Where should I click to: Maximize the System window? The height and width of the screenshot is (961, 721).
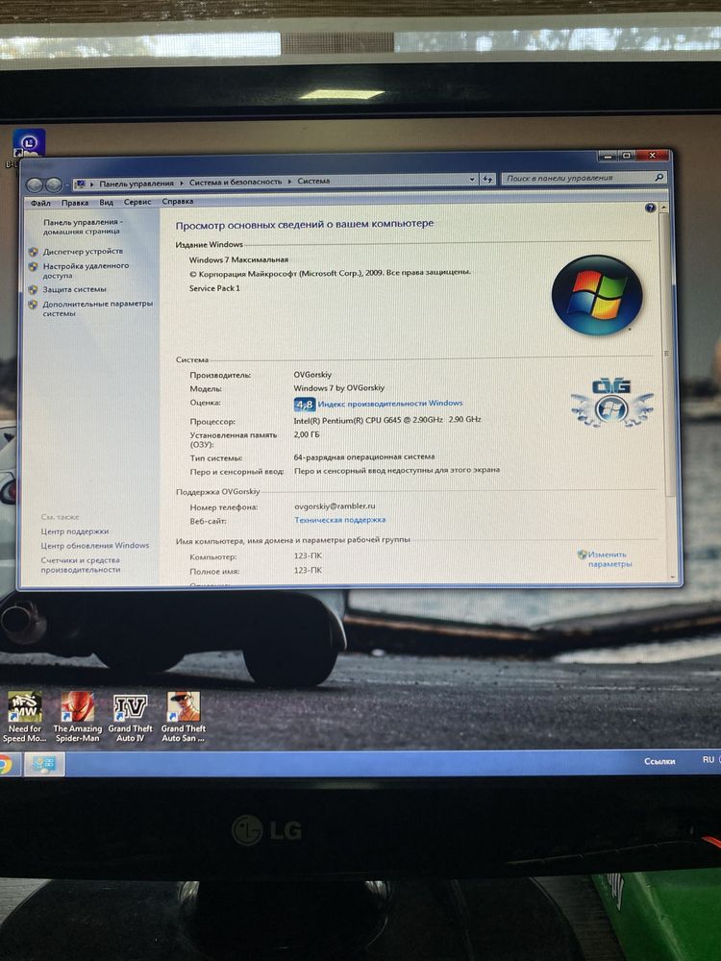click(x=626, y=156)
